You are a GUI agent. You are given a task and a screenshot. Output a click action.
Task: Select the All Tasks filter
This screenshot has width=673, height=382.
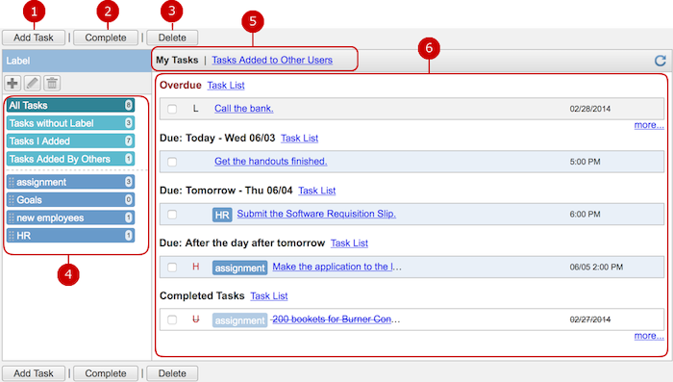(70, 105)
